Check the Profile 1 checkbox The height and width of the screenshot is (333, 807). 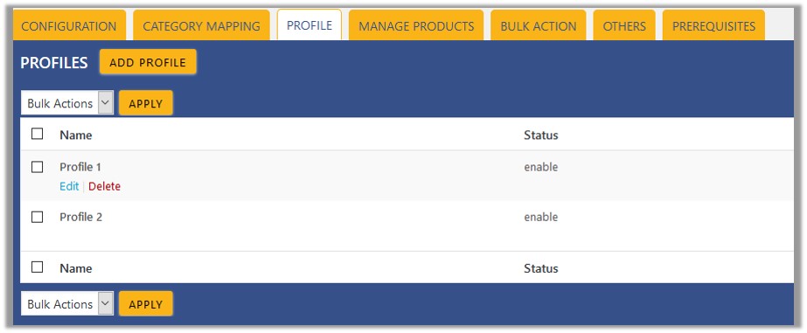pos(37,167)
